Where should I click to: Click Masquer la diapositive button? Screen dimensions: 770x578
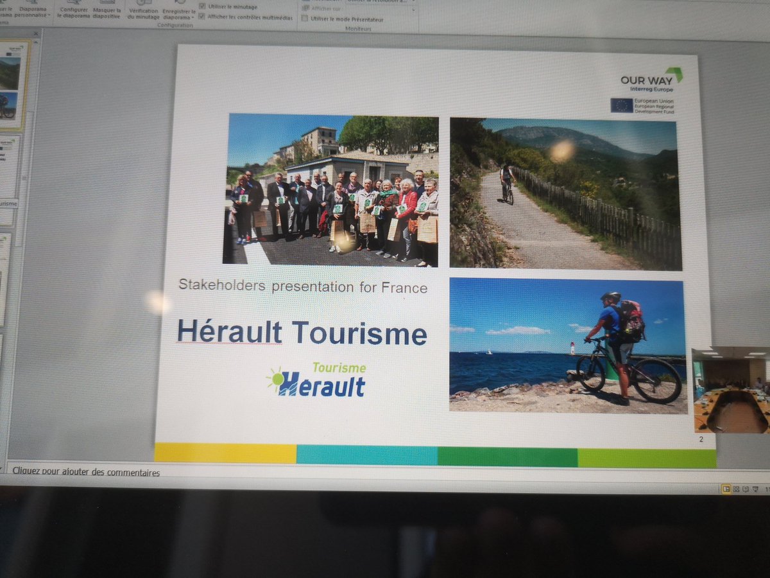107,9
